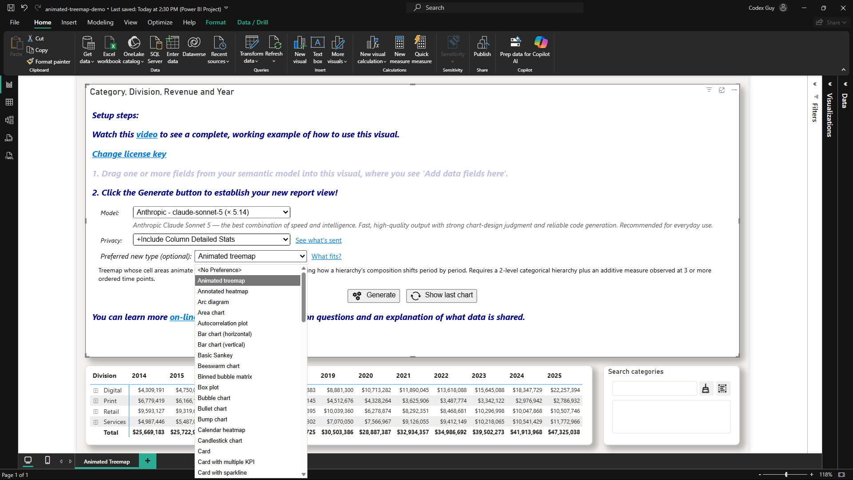Open the Modeling ribbon tab
The height and width of the screenshot is (480, 853).
pos(100,22)
